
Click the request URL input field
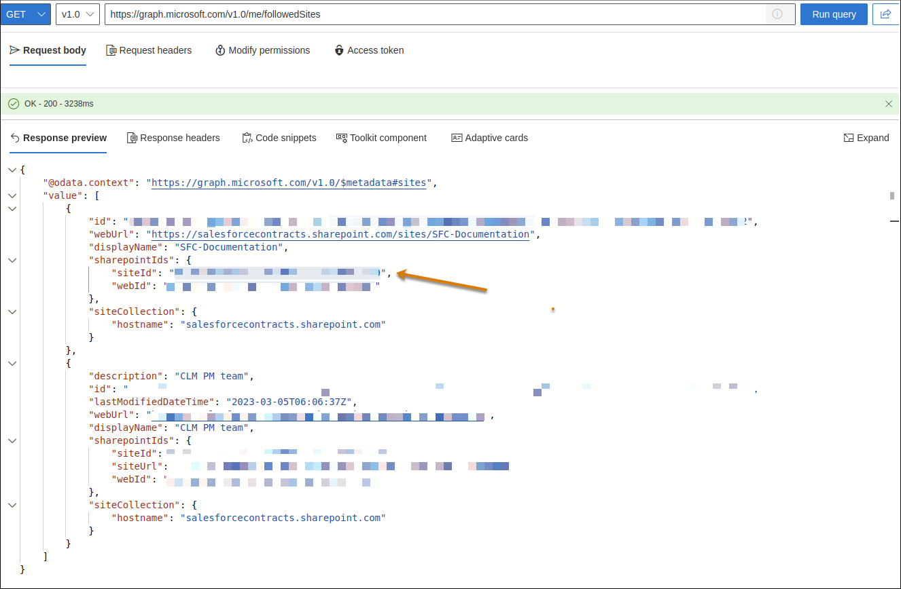[435, 14]
